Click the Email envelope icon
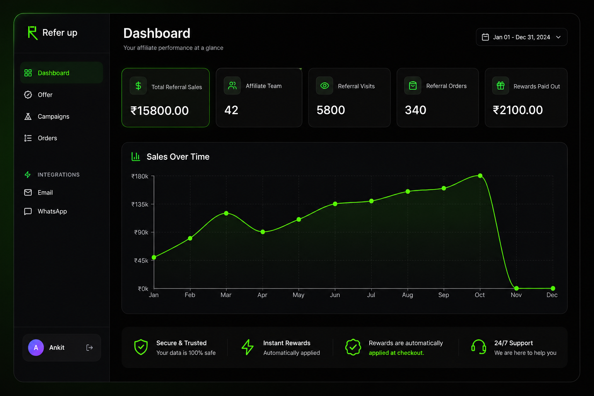 pos(28,193)
